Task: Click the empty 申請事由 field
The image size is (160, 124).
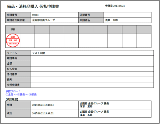Action: tap(92, 58)
